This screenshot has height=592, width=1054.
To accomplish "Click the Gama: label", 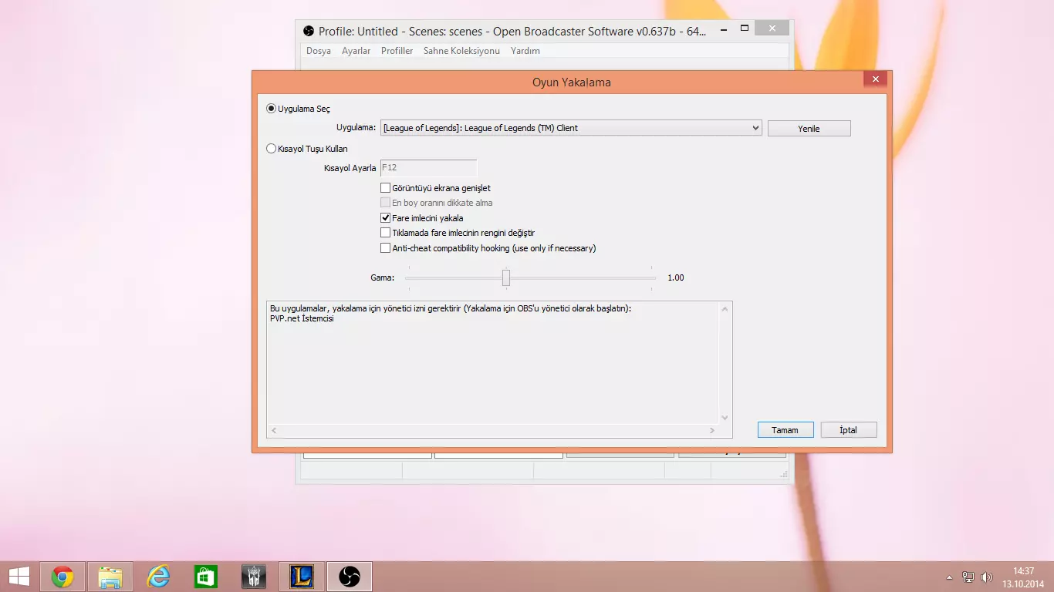I will click(383, 277).
